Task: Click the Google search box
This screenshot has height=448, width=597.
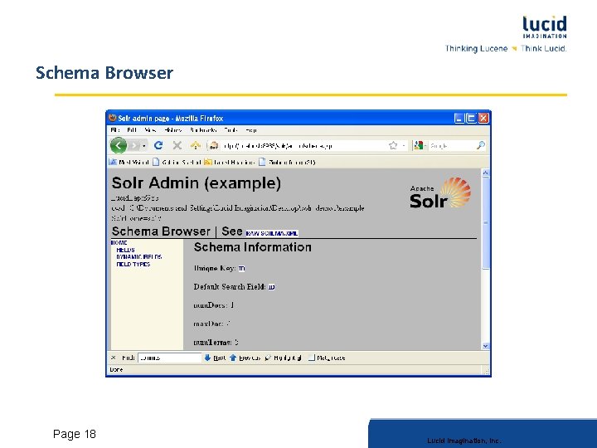Action: (451, 145)
